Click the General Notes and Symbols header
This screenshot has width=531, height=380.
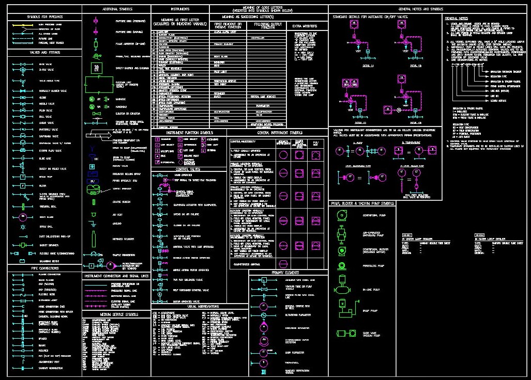[x=420, y=9]
